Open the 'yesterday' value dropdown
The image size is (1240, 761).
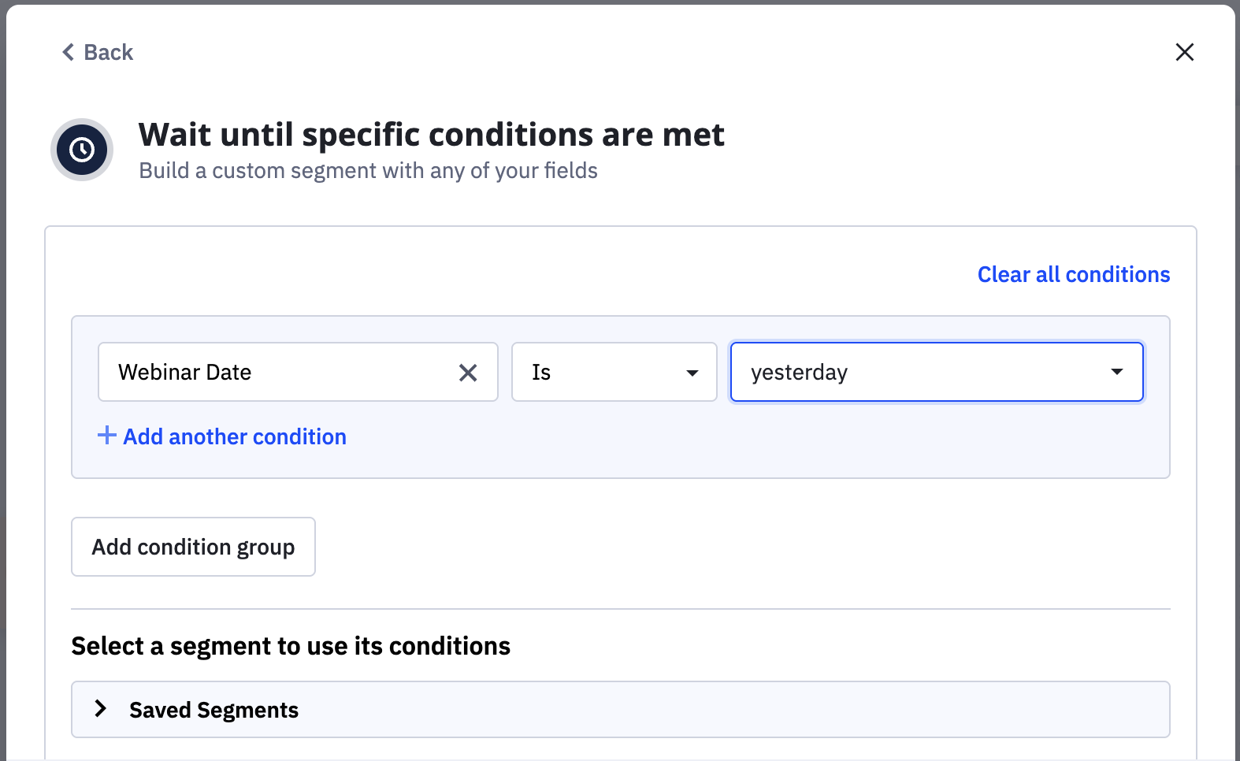pos(922,372)
